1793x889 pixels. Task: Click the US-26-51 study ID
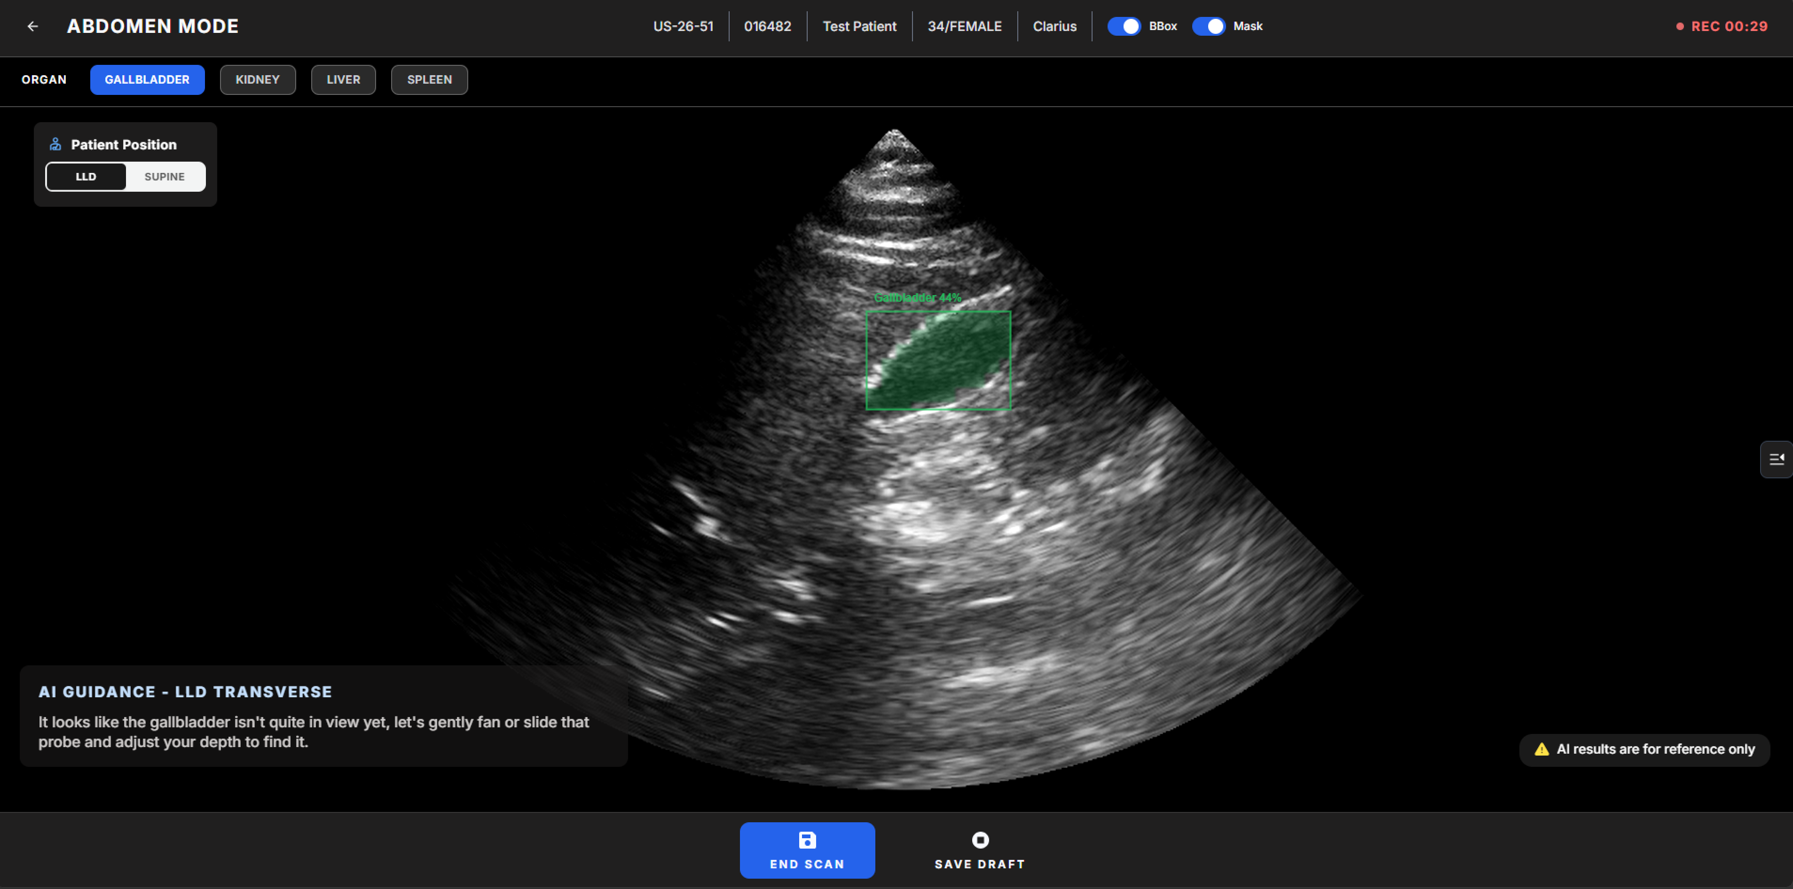pyautogui.click(x=683, y=26)
